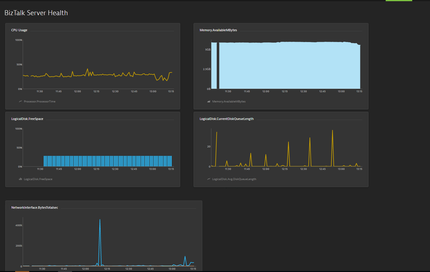
Task: Click the first disk queue spike before 11:30
Action: [216, 149]
